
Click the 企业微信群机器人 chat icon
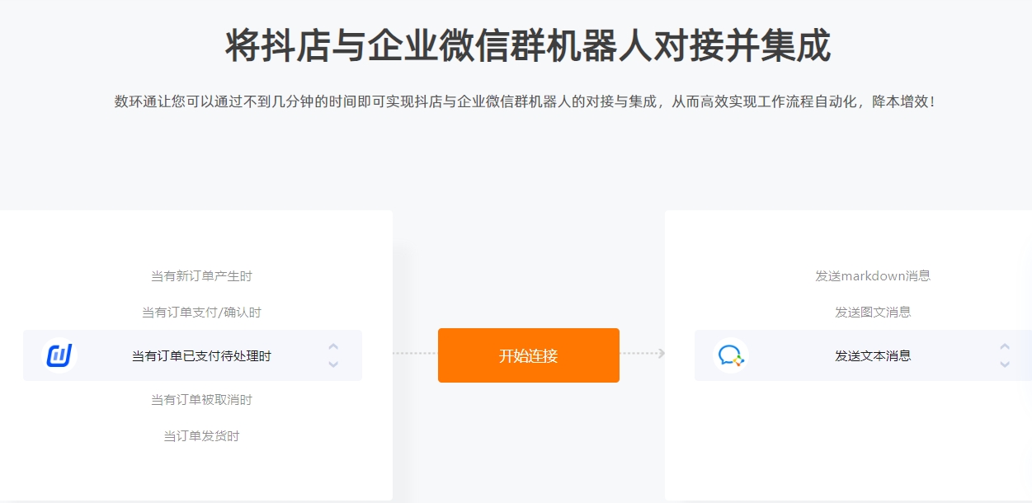[x=731, y=355]
